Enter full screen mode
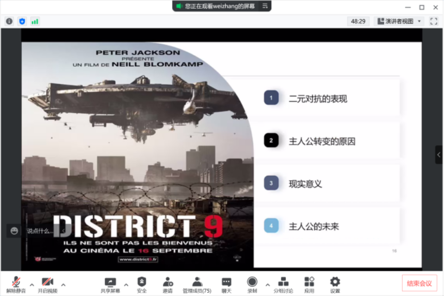The width and height of the screenshot is (444, 296). 433,21
